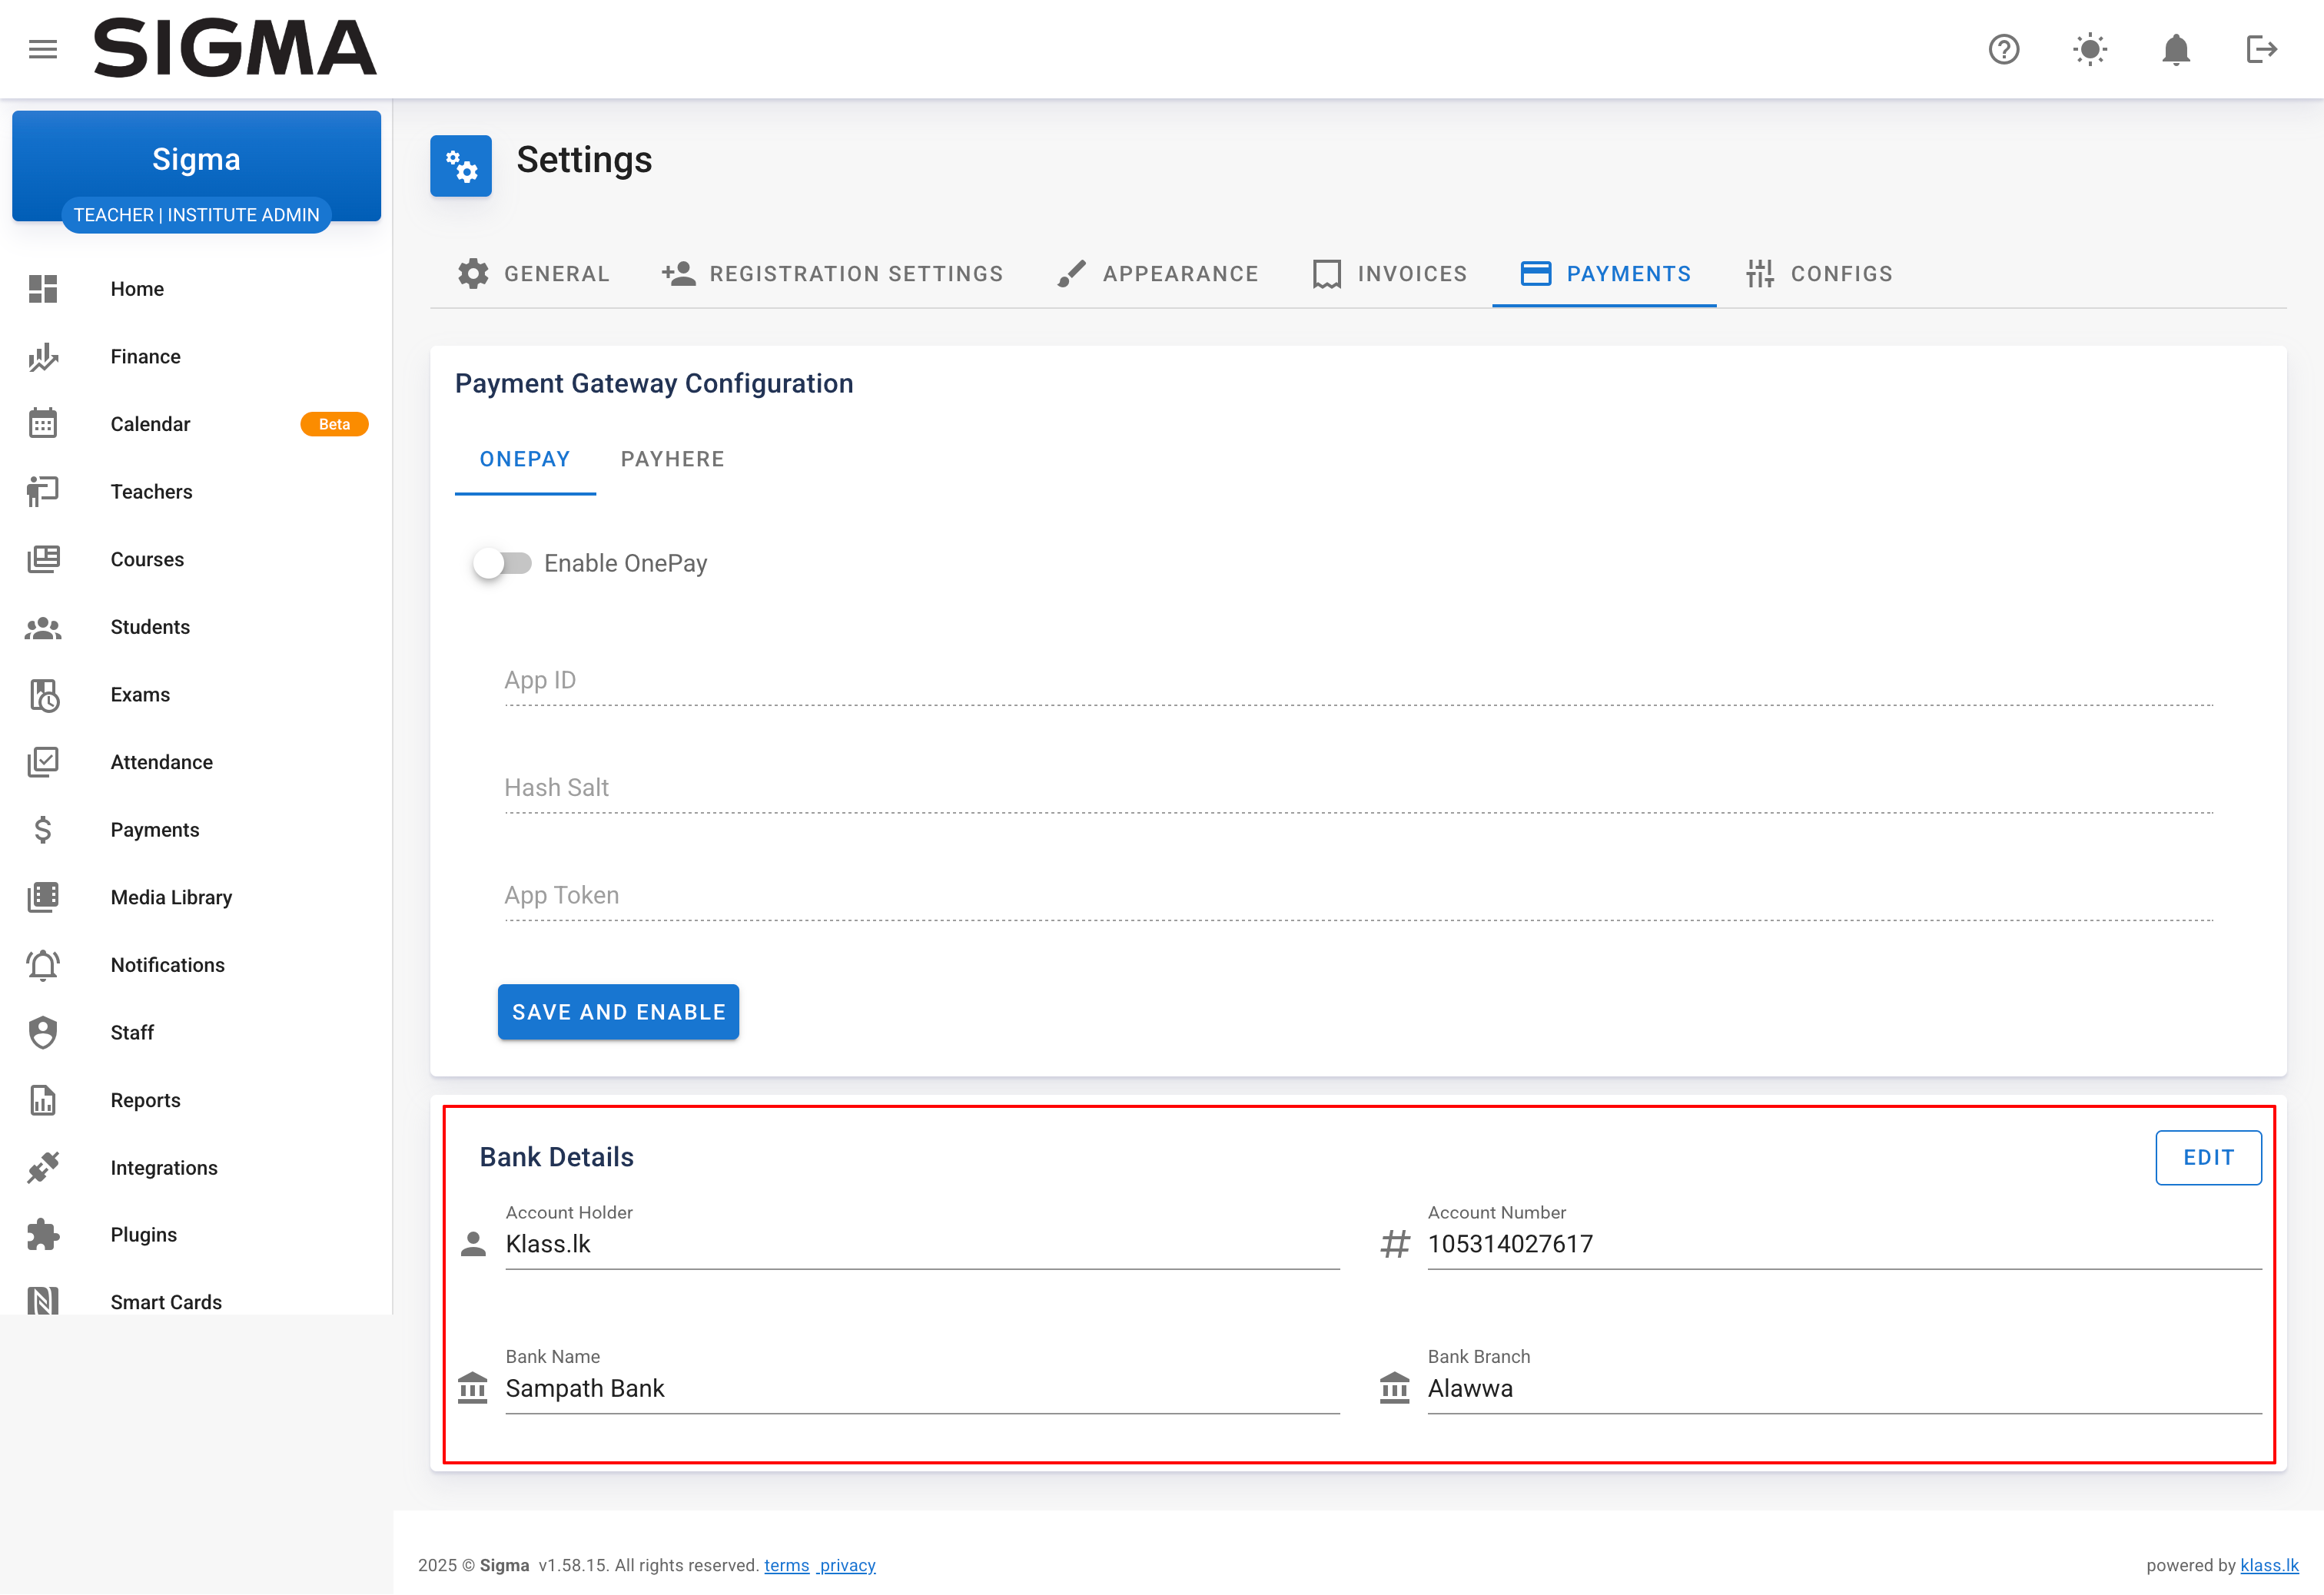Screen dimensions: 2324x1595
Task: Click the Plugins puzzle piece icon
Action: point(43,1235)
